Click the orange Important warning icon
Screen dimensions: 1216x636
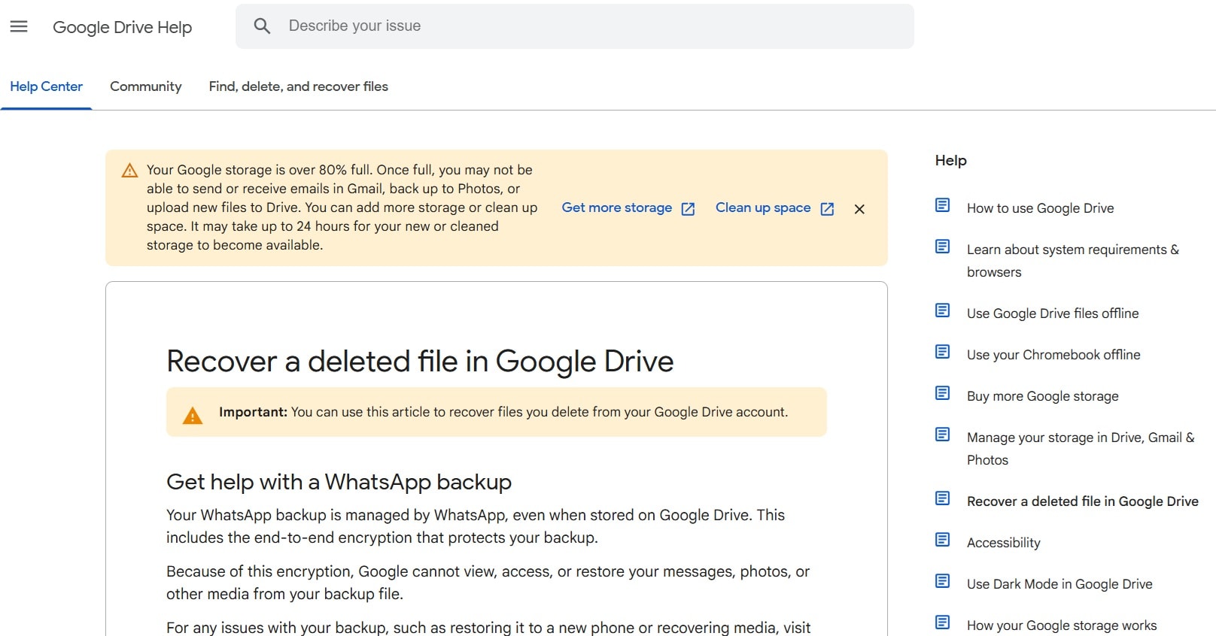click(193, 415)
